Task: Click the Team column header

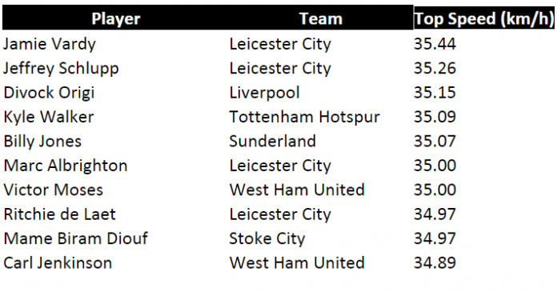Action: tap(321, 19)
